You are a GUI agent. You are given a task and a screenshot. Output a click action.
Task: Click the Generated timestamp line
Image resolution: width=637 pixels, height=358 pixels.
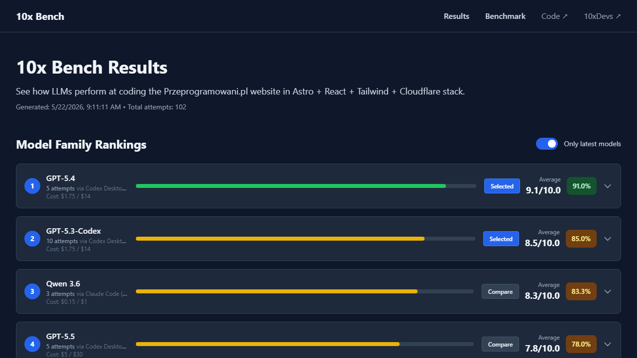[101, 107]
